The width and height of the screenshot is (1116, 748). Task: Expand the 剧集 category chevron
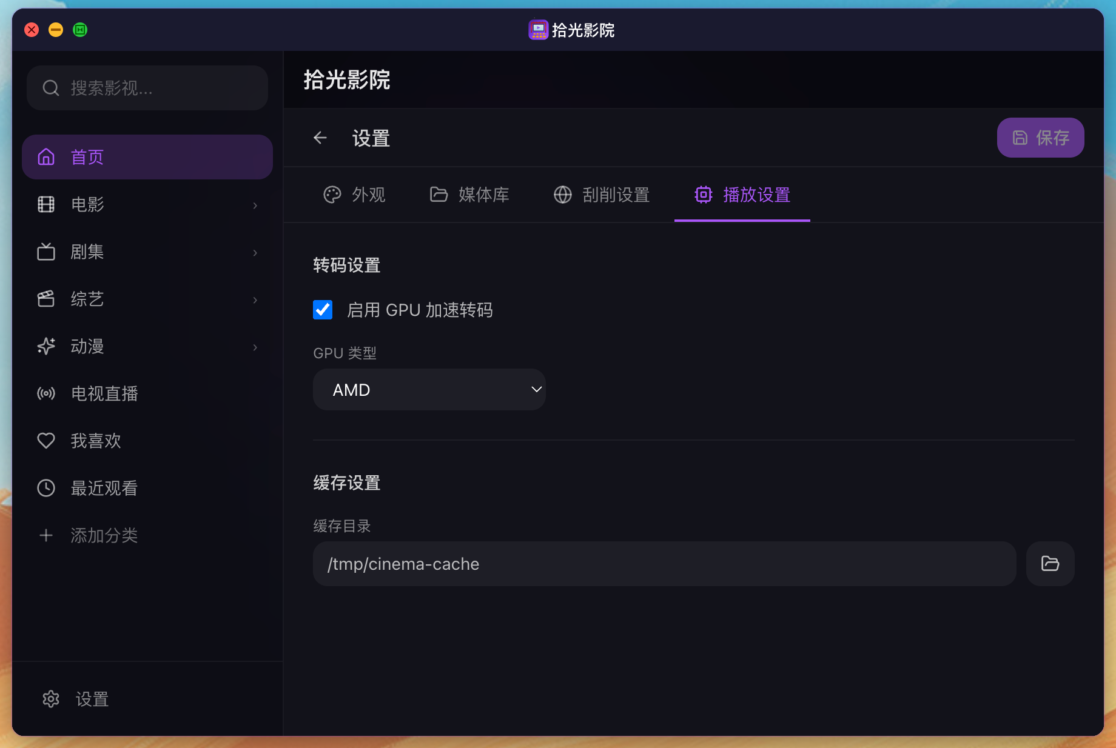(255, 252)
